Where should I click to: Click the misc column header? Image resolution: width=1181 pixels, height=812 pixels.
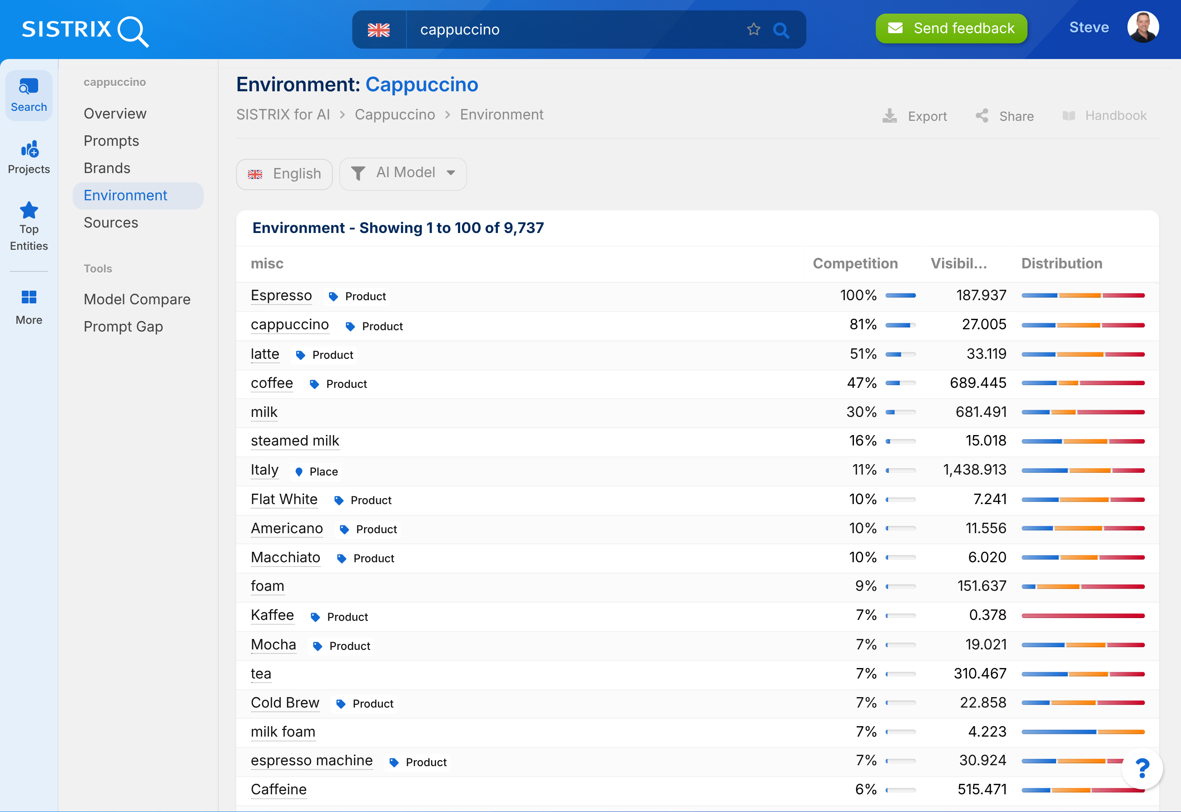click(x=267, y=263)
